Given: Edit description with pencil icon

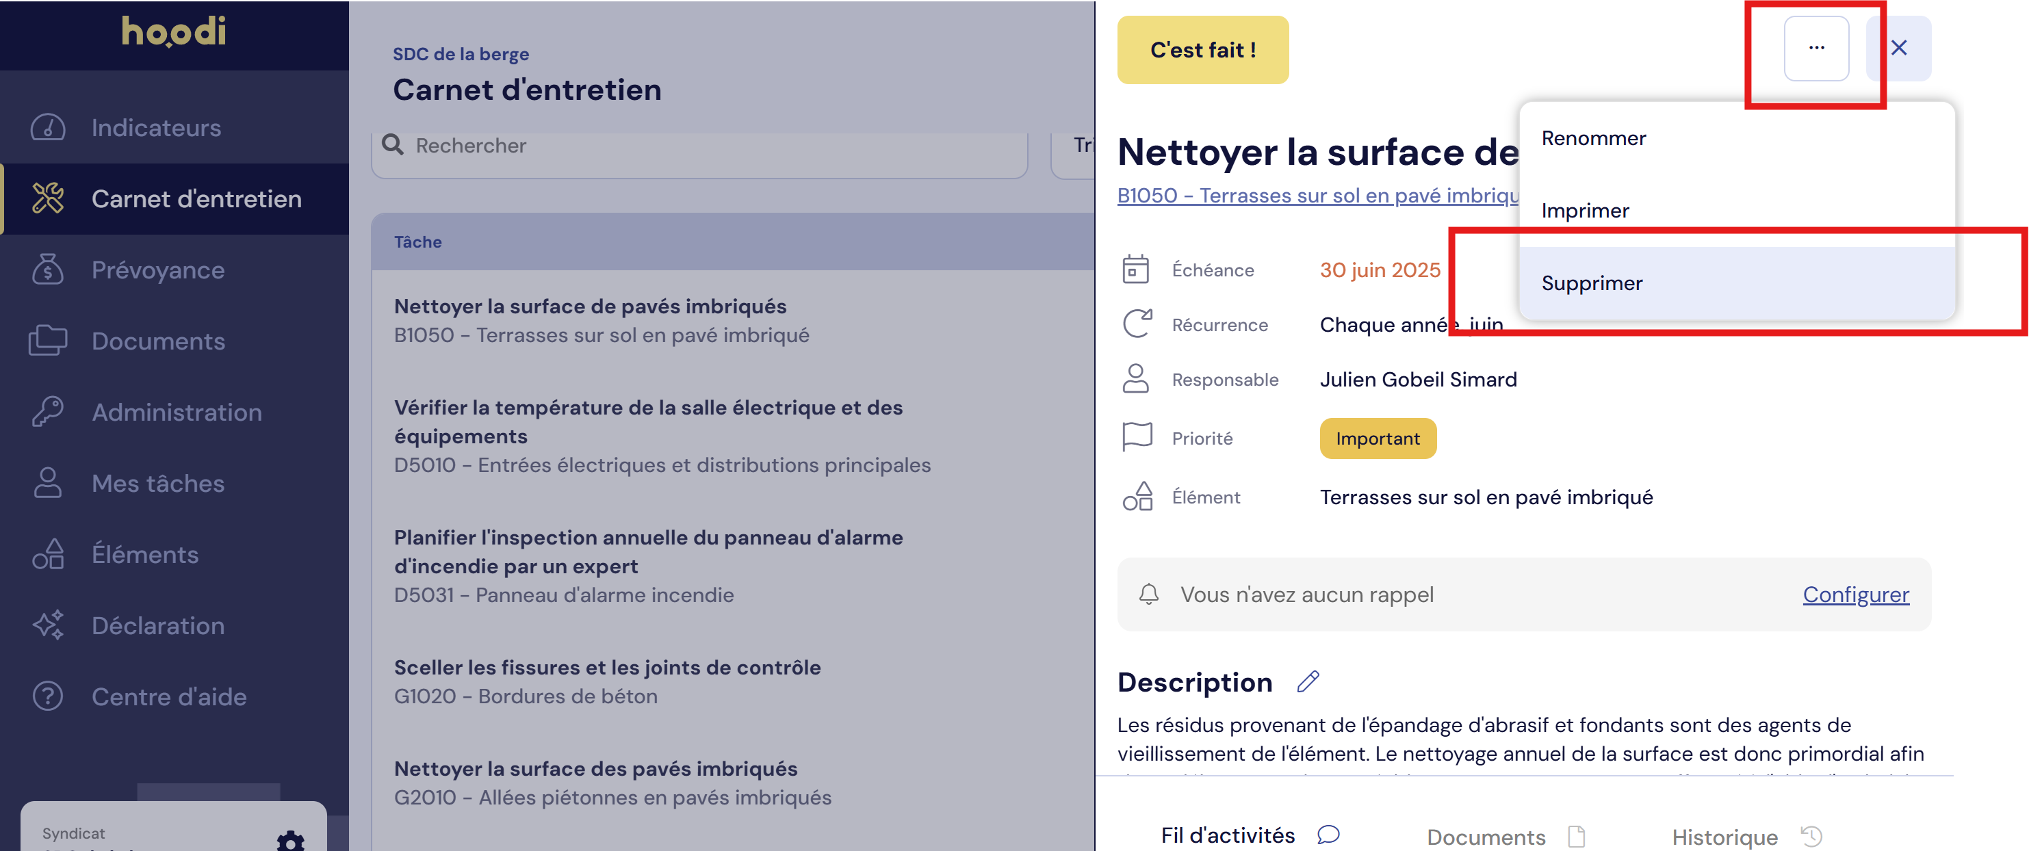Looking at the screenshot, I should [x=1308, y=682].
